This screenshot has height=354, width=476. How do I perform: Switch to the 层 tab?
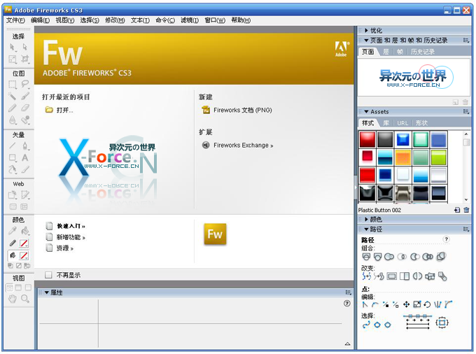(386, 52)
